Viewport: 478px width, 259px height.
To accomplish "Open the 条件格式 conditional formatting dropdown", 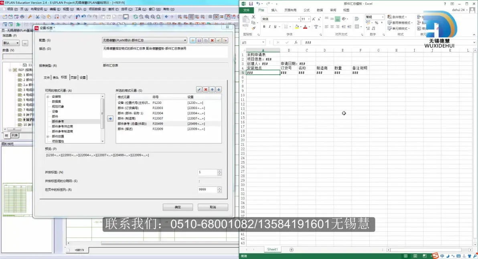I will click(x=397, y=17).
